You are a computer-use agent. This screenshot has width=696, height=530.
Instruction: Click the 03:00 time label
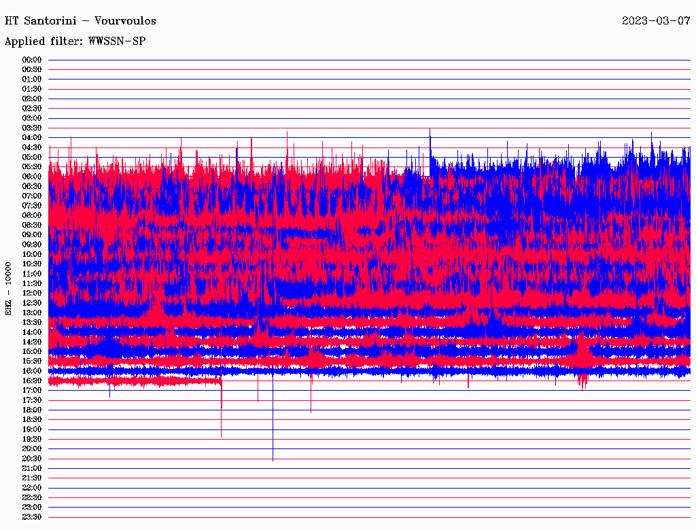tap(32, 118)
